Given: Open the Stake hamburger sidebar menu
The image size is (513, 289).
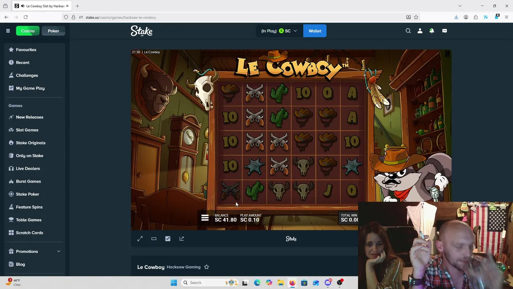Looking at the screenshot, I should [8, 31].
